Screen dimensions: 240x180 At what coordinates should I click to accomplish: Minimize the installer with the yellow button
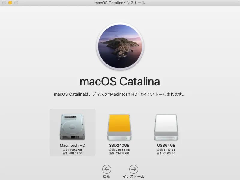click(x=10, y=3)
